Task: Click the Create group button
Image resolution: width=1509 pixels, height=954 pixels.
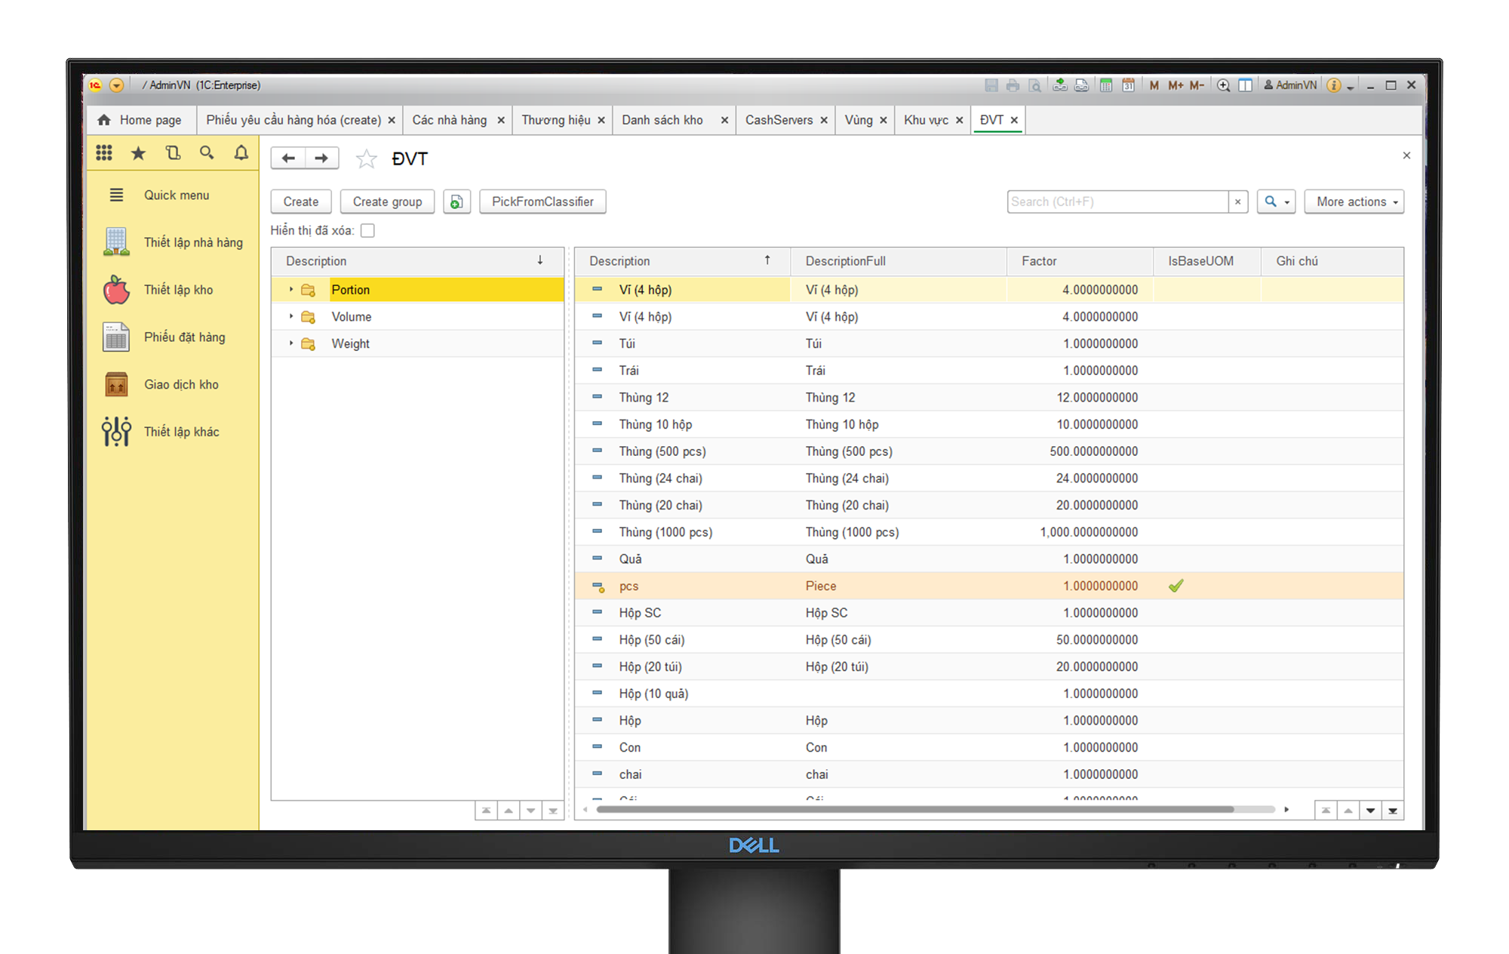Action: click(x=387, y=202)
